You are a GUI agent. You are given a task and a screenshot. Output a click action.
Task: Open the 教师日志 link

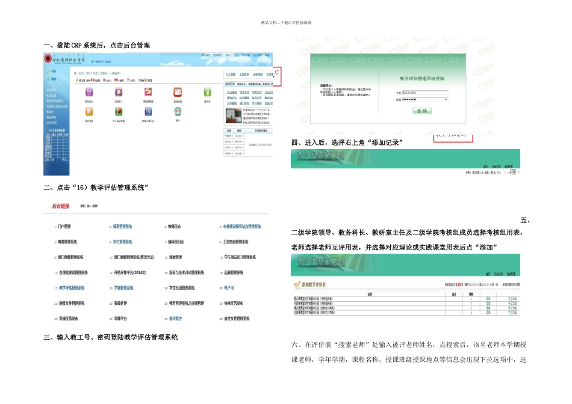point(175,227)
